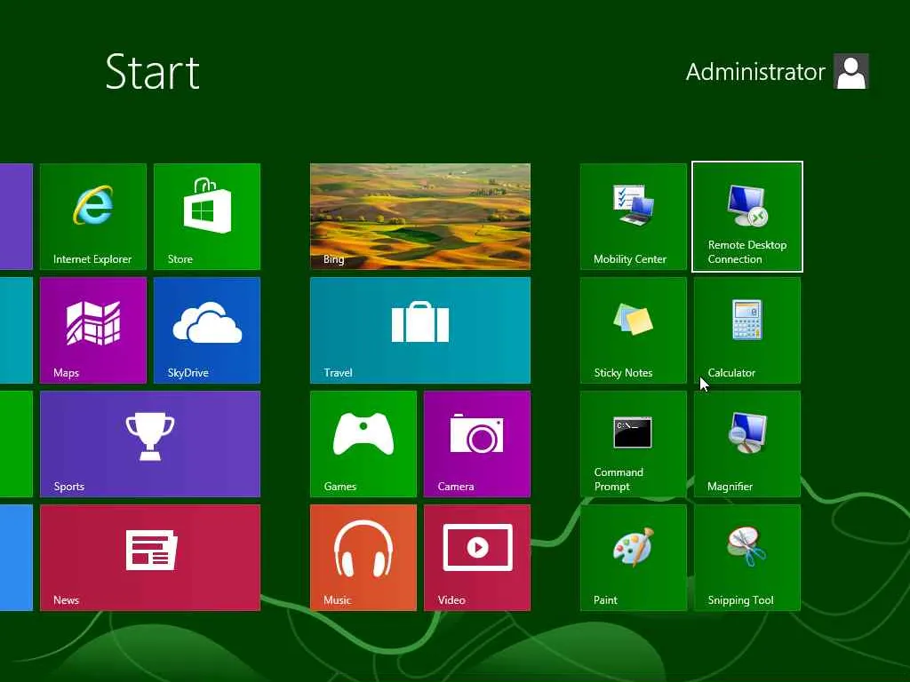
Task: Open the Sticky Notes tile
Action: click(633, 330)
